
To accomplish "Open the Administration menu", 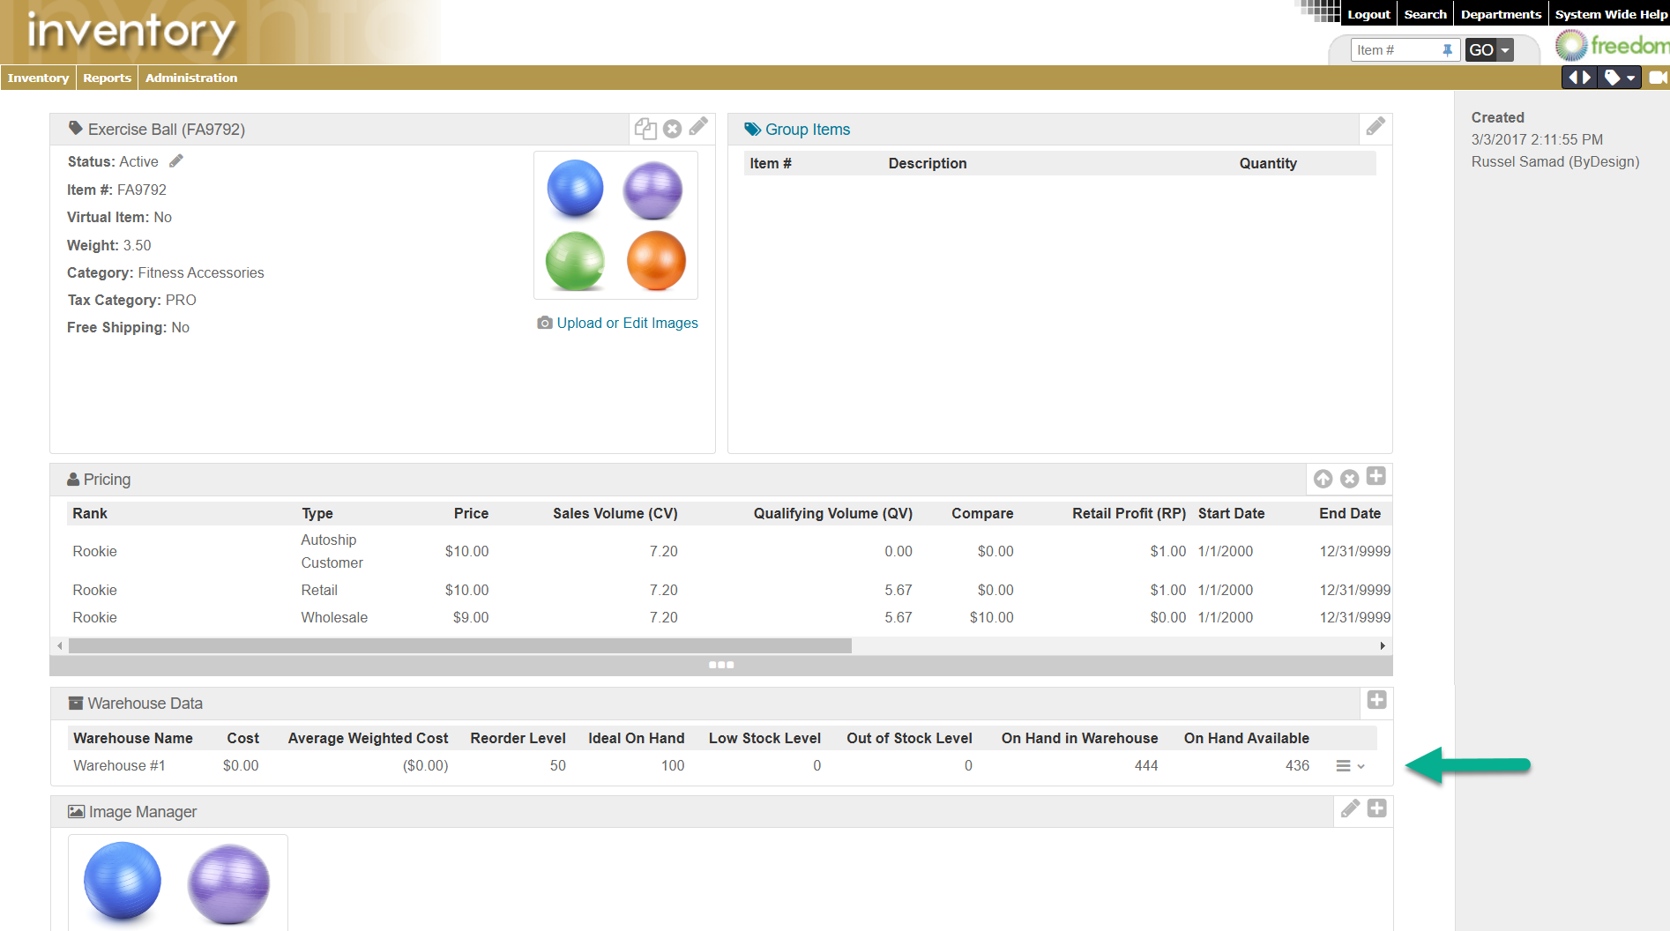I will [x=190, y=78].
